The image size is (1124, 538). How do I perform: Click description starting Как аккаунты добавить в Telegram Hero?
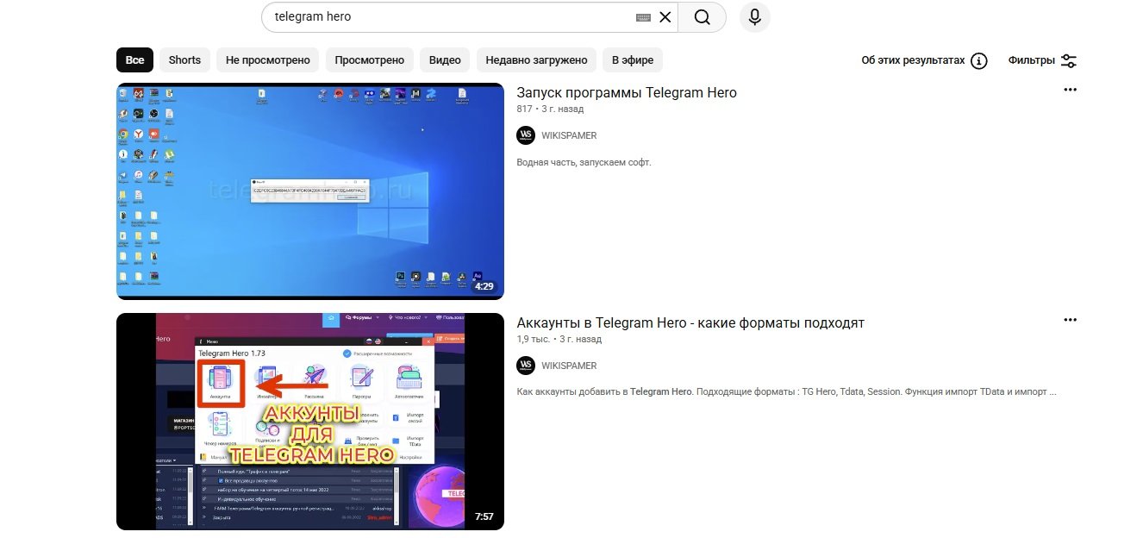pos(786,391)
